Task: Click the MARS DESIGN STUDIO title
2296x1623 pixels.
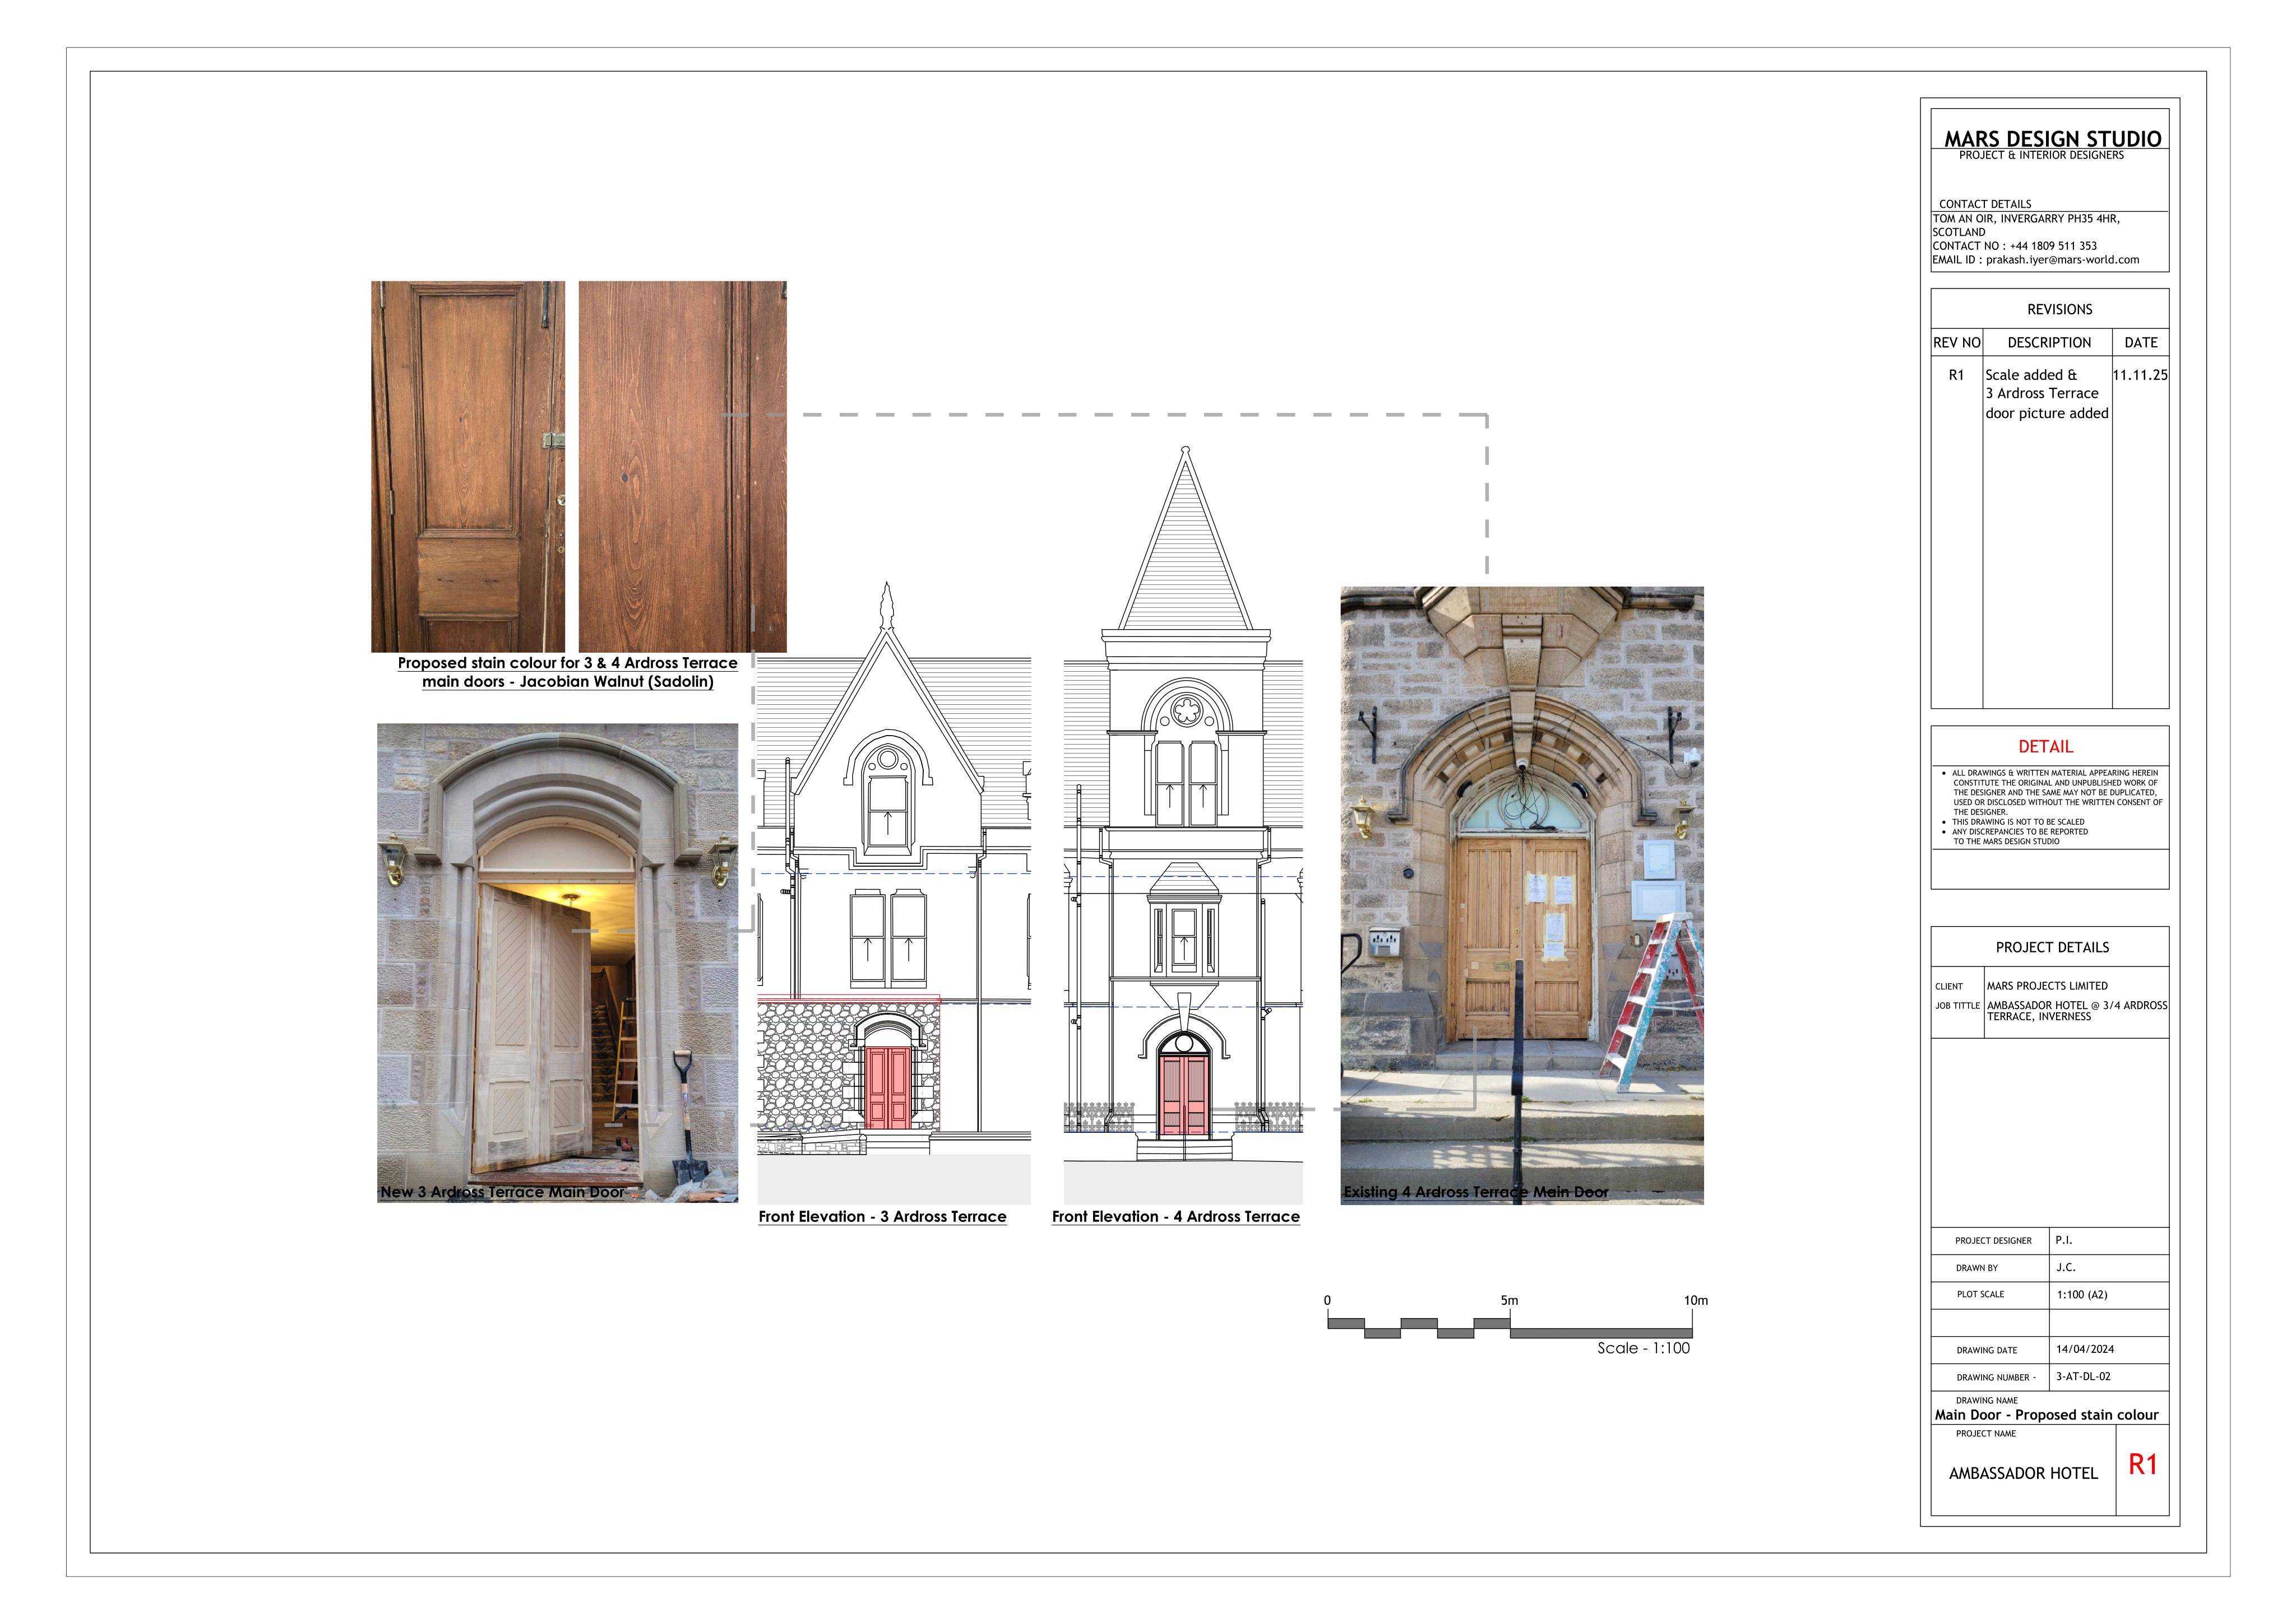Action: click(x=2052, y=138)
